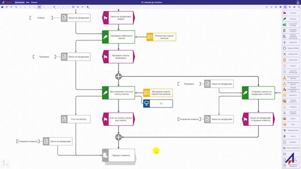The width and height of the screenshot is (301, 169).
Task: Select the event 'Счет на оплату заказа выставлен'
Action: 119,119
